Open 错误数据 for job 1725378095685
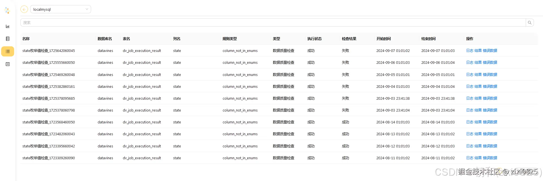The height and width of the screenshot is (181, 543). click(490, 98)
